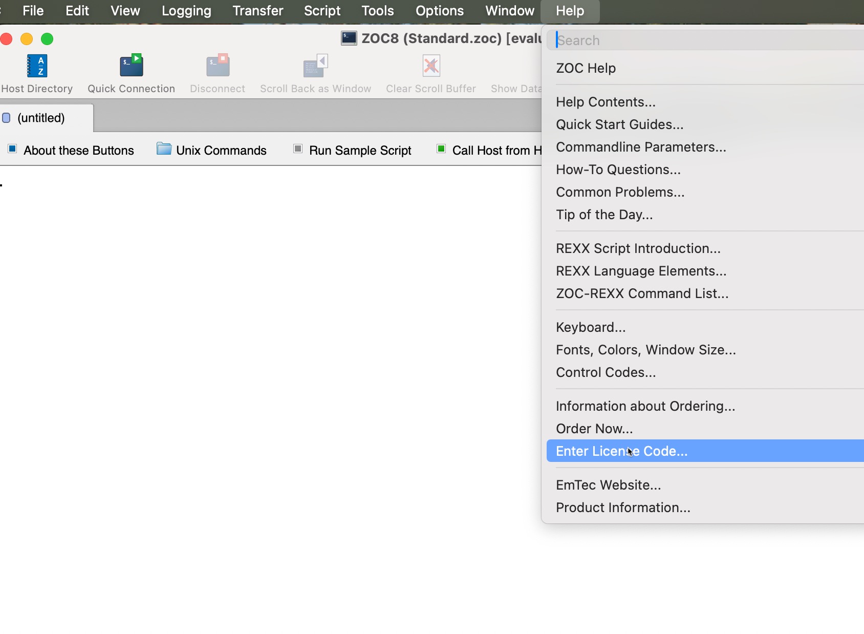Open the Host Directory toolbar icon
The height and width of the screenshot is (634, 864).
click(x=37, y=67)
